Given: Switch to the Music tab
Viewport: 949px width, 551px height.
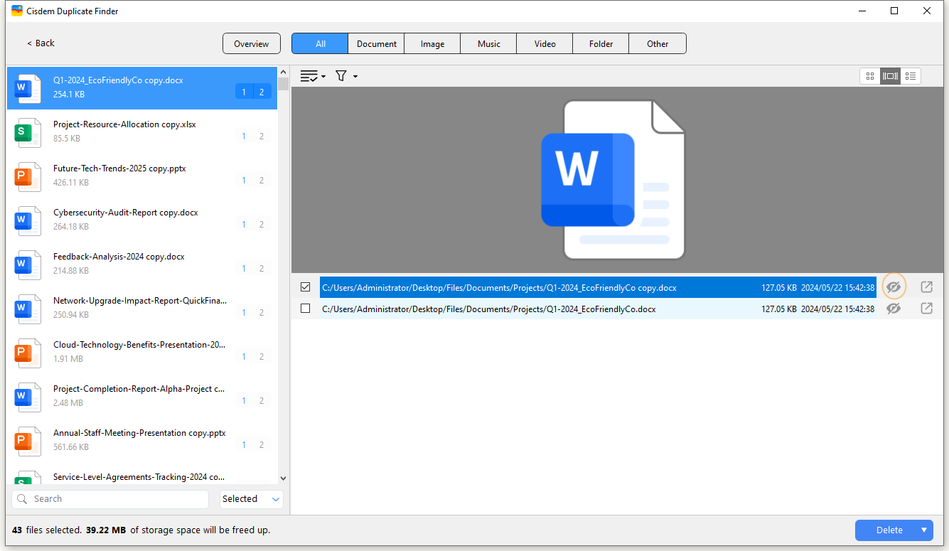Looking at the screenshot, I should (488, 43).
